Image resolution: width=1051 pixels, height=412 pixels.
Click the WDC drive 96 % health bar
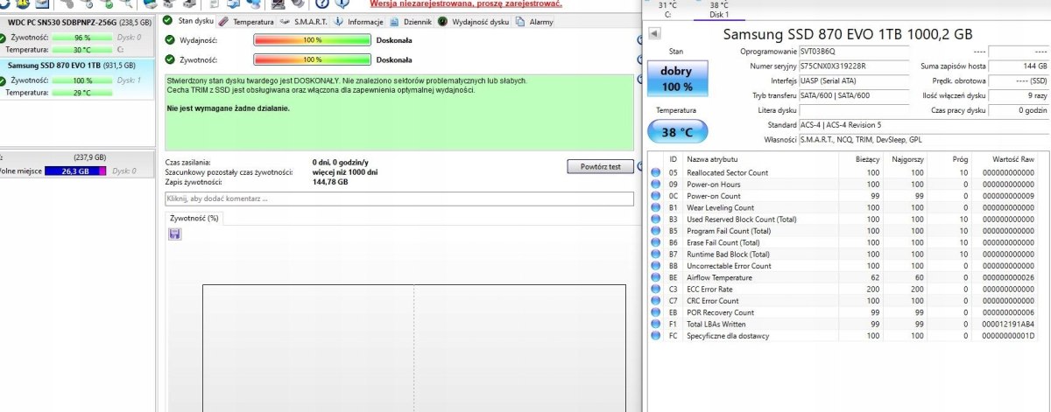(81, 38)
